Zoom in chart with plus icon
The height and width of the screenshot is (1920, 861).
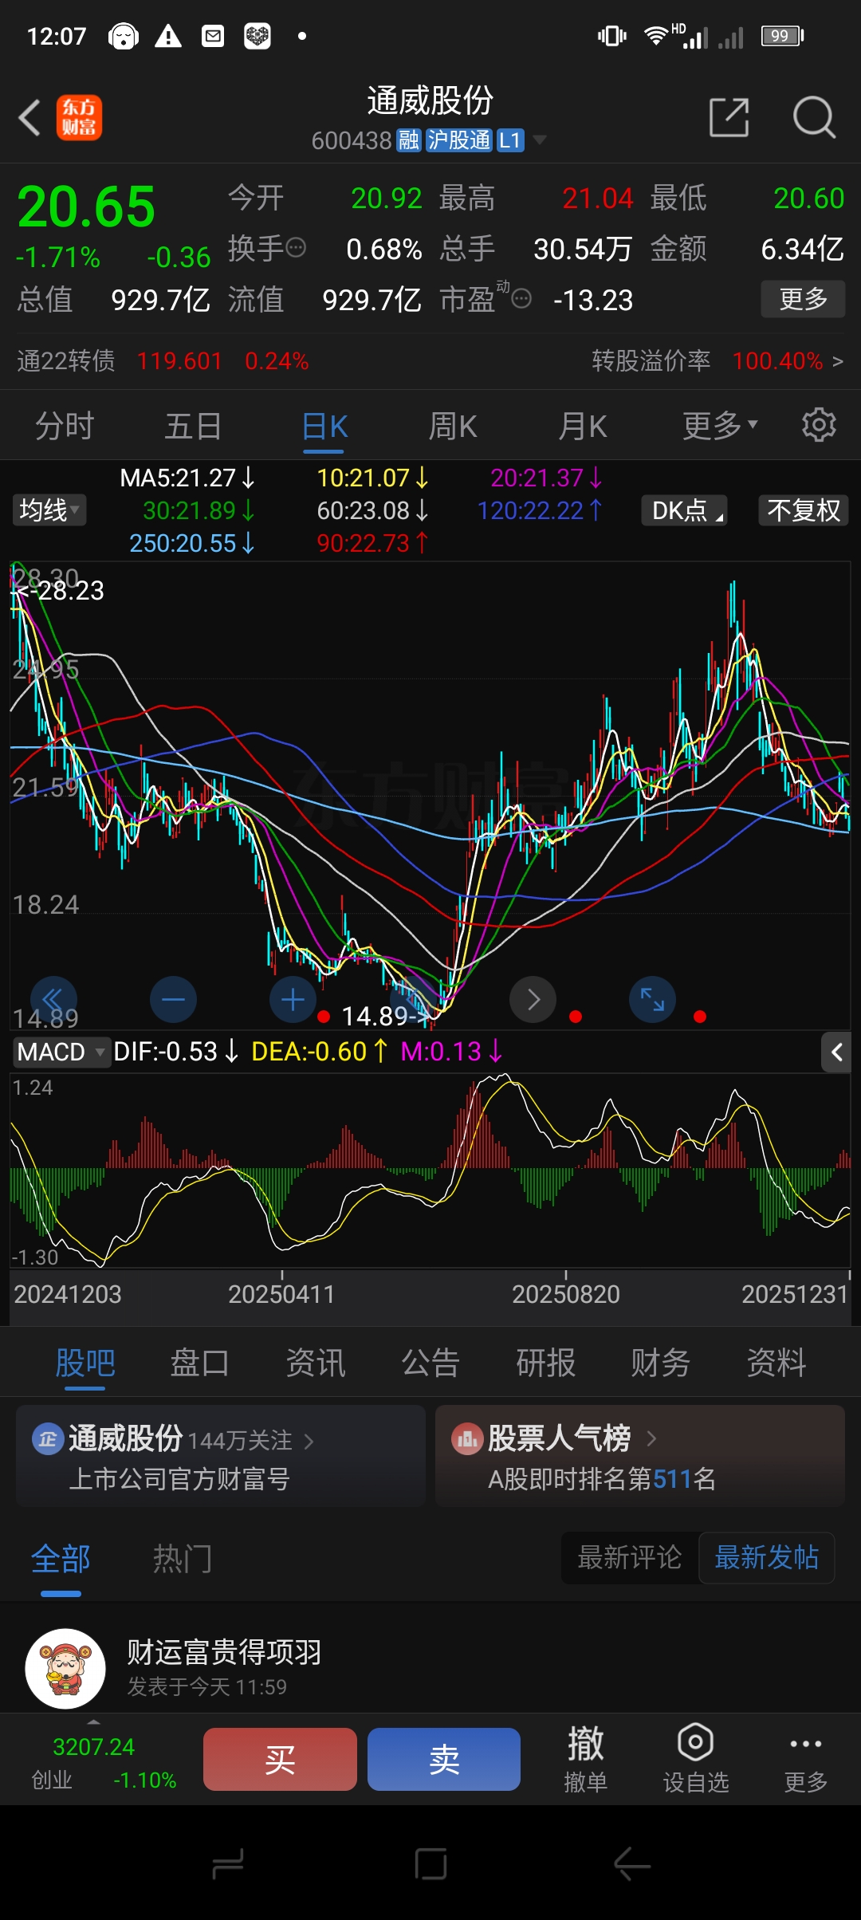tap(293, 1000)
